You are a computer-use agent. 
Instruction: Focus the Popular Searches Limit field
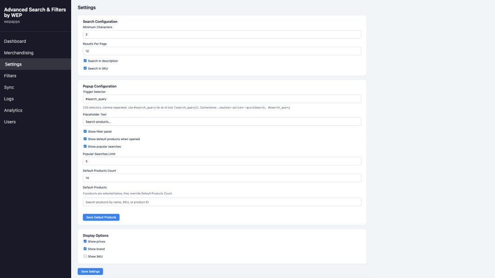coord(222,161)
